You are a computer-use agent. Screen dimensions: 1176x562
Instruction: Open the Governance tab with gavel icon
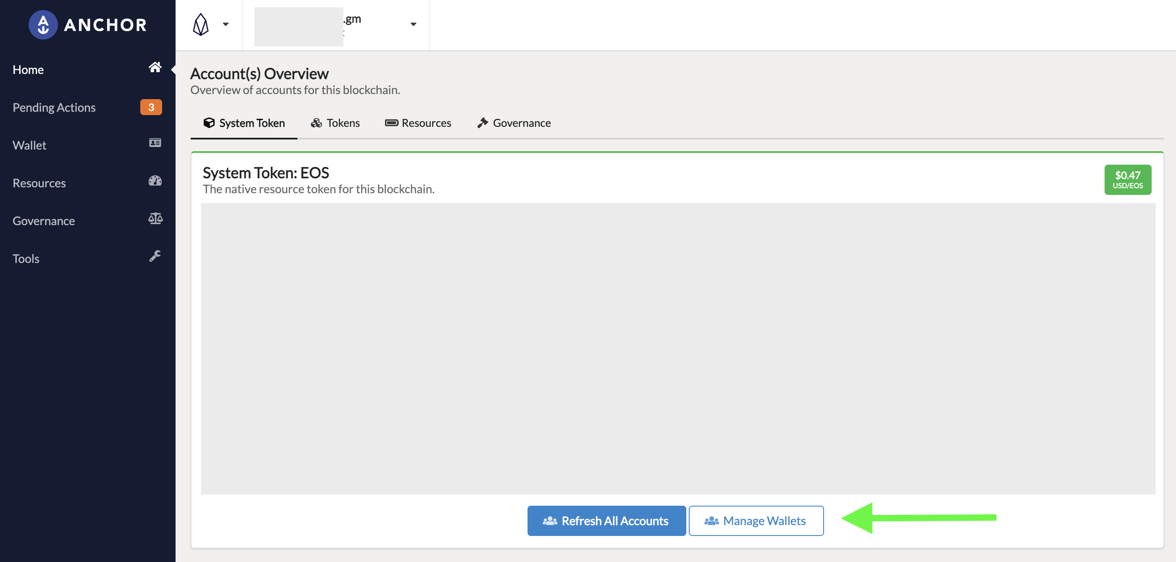[x=514, y=123]
